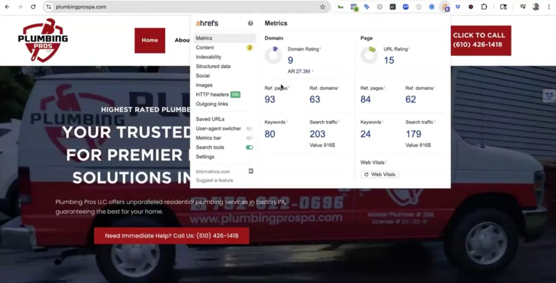Open the Extensions puzzle-piece menu
Image resolution: width=556 pixels, height=283 pixels.
pyautogui.click(x=484, y=7)
